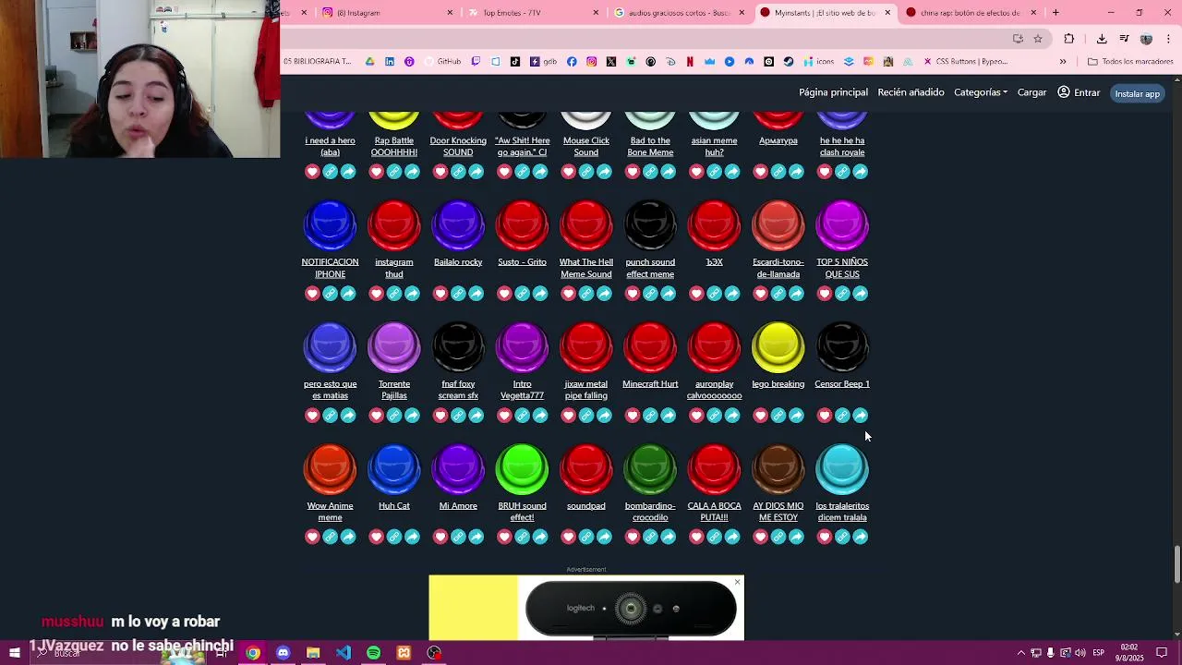Open the Categorías dropdown menu
Screen dimensions: 1182x665
click(981, 92)
